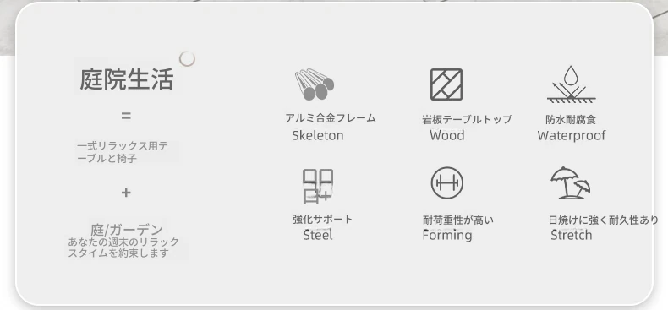Click the 日焼けに強く耐久性あり caption
The height and width of the screenshot is (310, 668).
603,220
